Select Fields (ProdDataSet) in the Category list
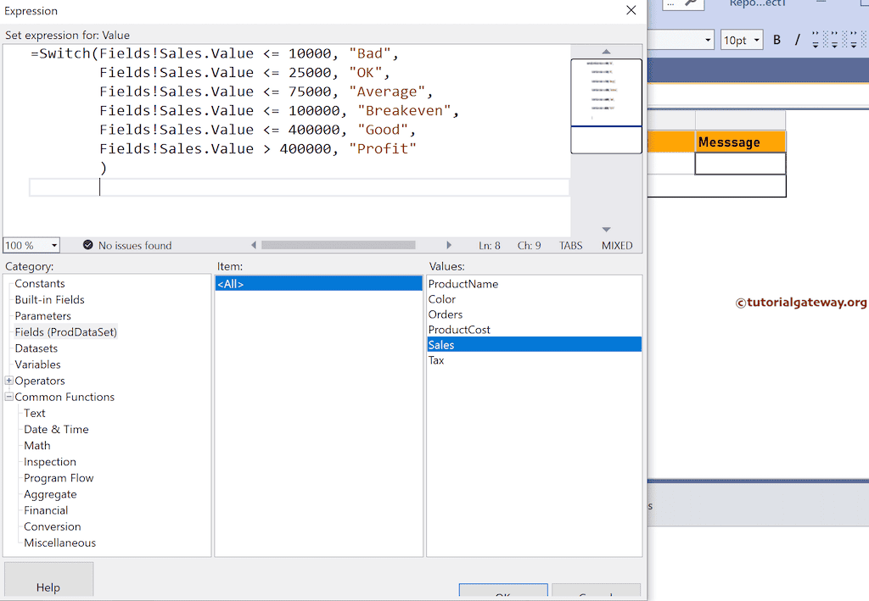This screenshot has height=601, width=869. 65,331
